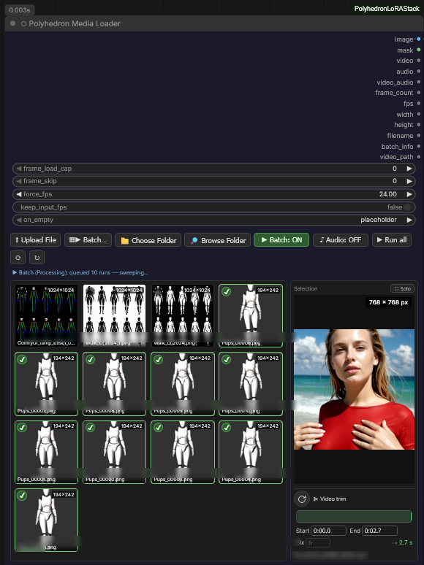Switch on_empty to the previous option
The image size is (424, 565).
point(19,220)
